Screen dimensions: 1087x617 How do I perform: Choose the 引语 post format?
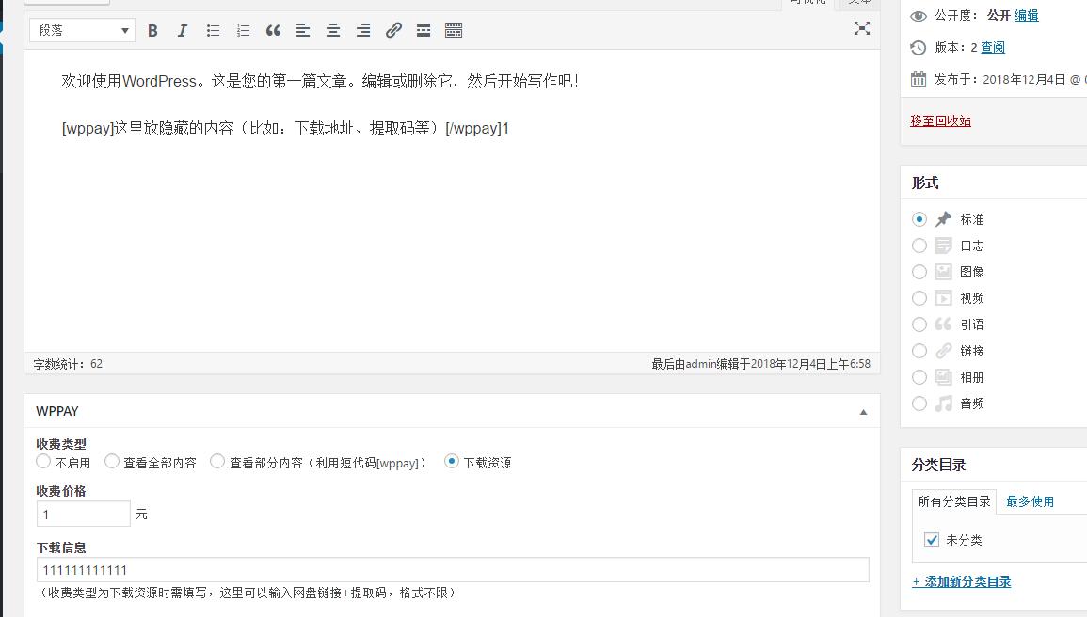(x=919, y=324)
